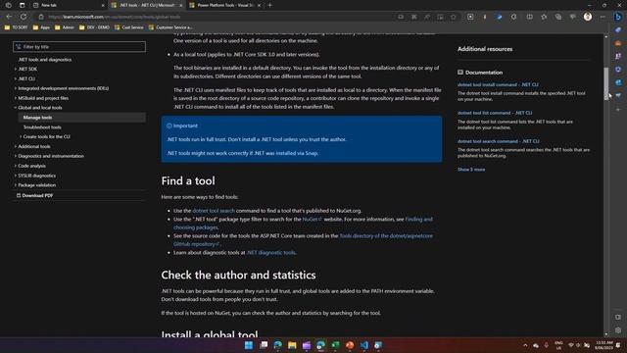Open dotnet tool search link

coord(214,211)
